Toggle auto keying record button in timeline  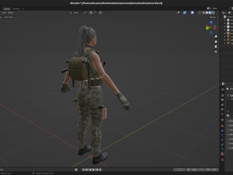(x=76, y=170)
